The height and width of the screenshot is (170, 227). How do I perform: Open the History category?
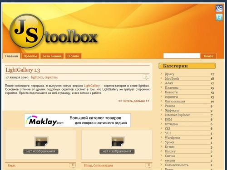tap(170, 151)
